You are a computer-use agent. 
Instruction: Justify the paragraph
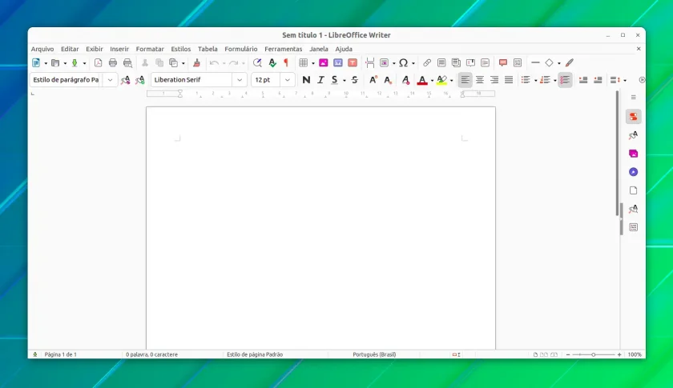509,80
